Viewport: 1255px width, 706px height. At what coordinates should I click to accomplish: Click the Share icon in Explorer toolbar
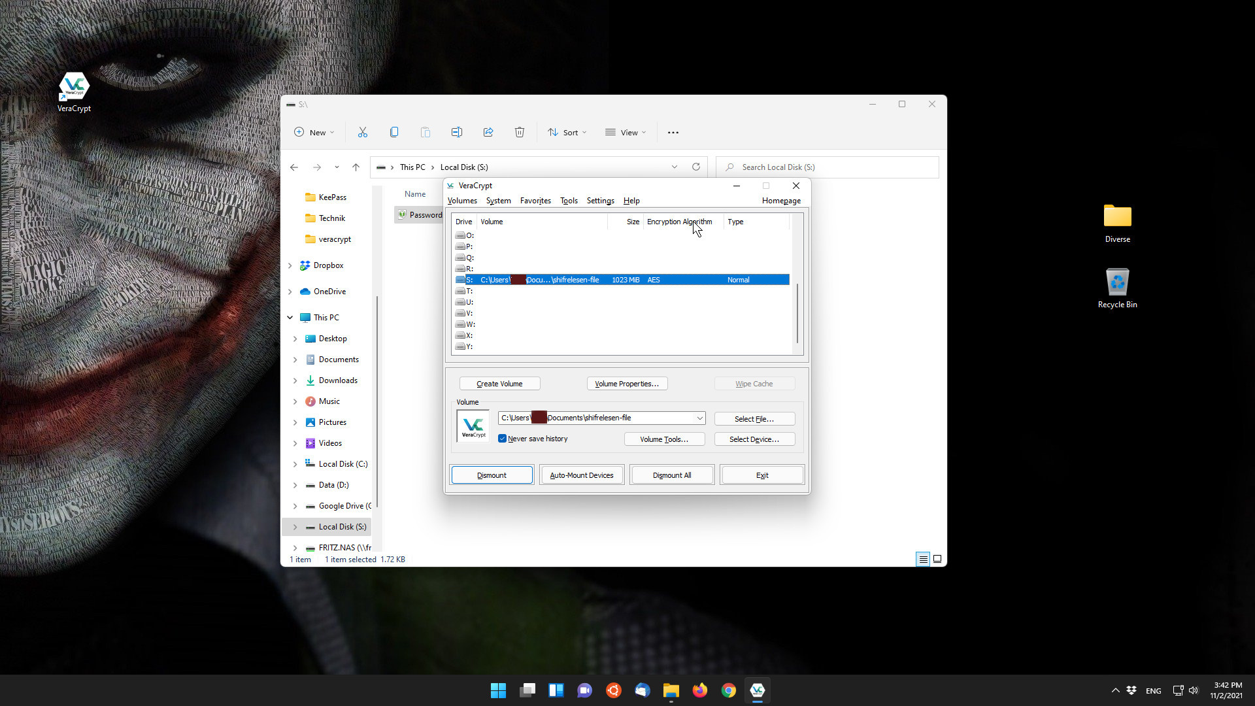(x=488, y=132)
